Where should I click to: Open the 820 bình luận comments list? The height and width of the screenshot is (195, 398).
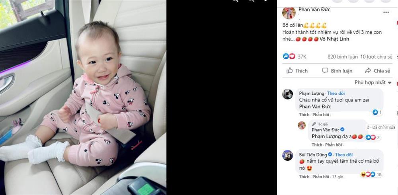(342, 57)
